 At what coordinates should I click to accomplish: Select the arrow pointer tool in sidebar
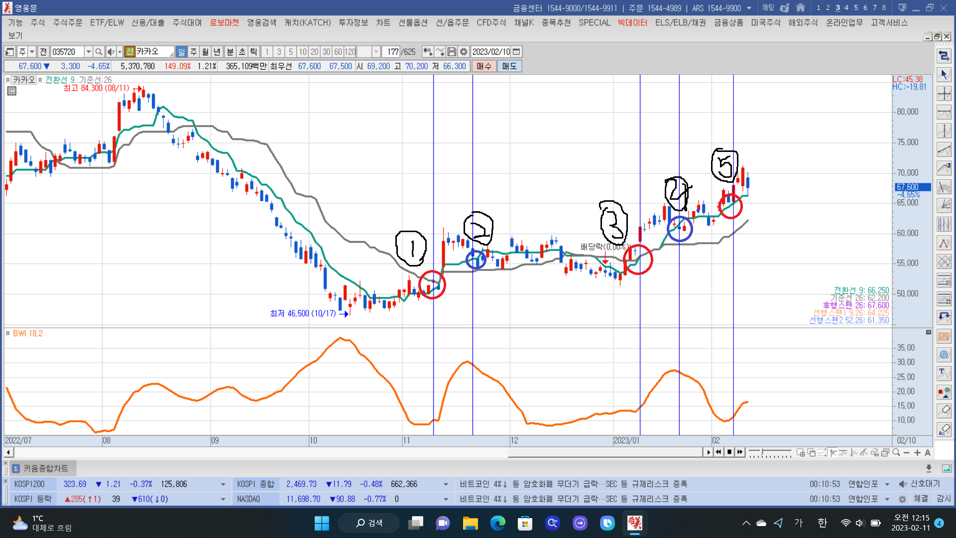click(944, 75)
